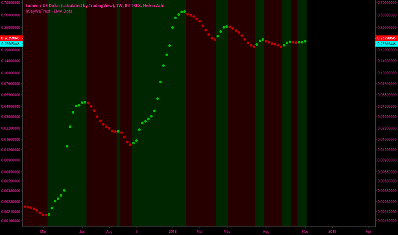
Task: Click the cyan 0.25565446 tag on right axis
Action: (x=386, y=44)
